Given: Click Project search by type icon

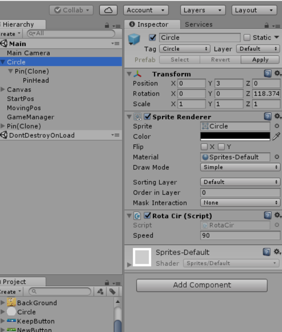Looking at the screenshot, I should [x=100, y=292].
